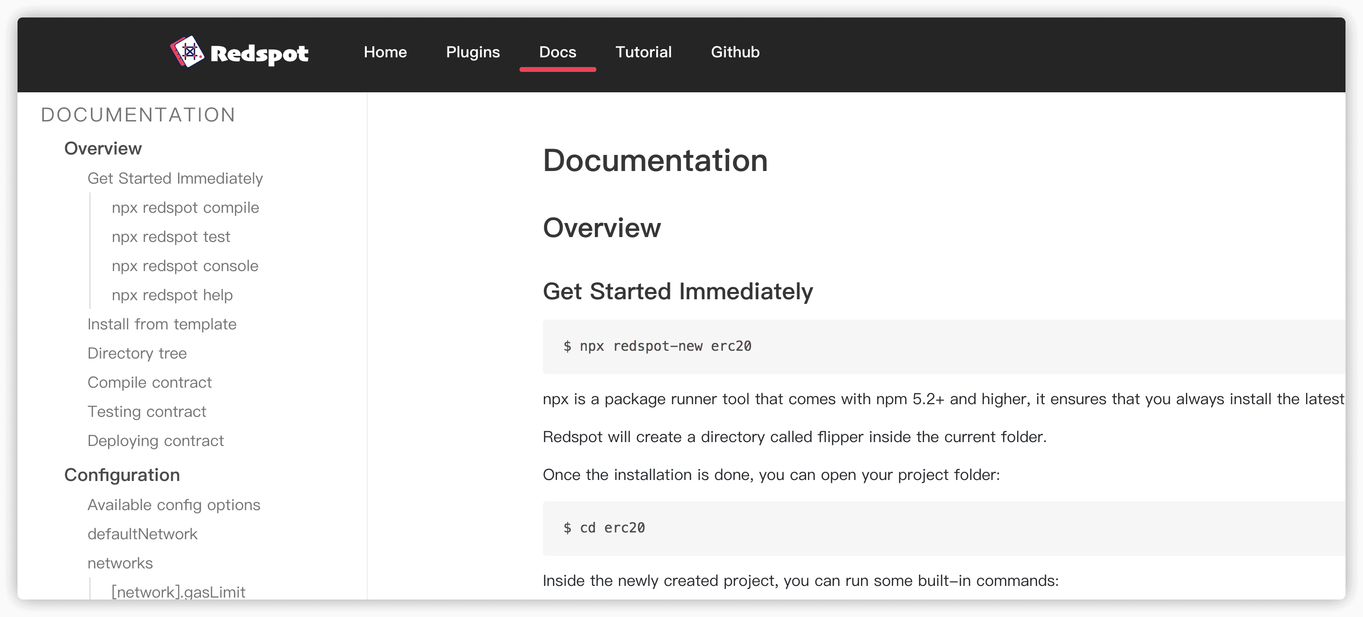The height and width of the screenshot is (617, 1363).
Task: Open Testing contract in sidebar
Action: click(146, 411)
